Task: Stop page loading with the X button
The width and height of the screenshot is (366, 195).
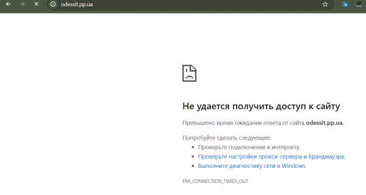Action: pyautogui.click(x=36, y=4)
